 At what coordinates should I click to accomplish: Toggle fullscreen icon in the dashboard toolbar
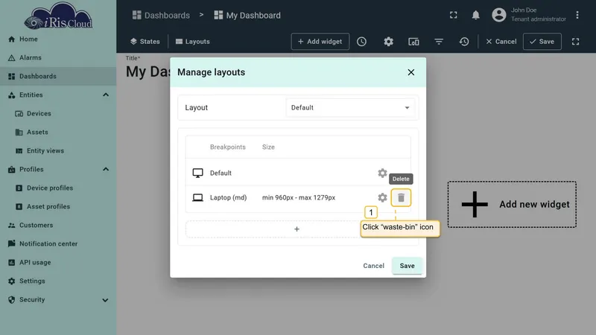575,42
